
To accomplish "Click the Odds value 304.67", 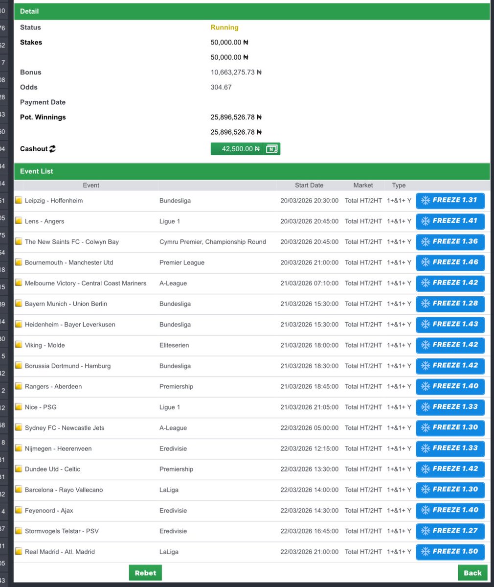I will [221, 87].
